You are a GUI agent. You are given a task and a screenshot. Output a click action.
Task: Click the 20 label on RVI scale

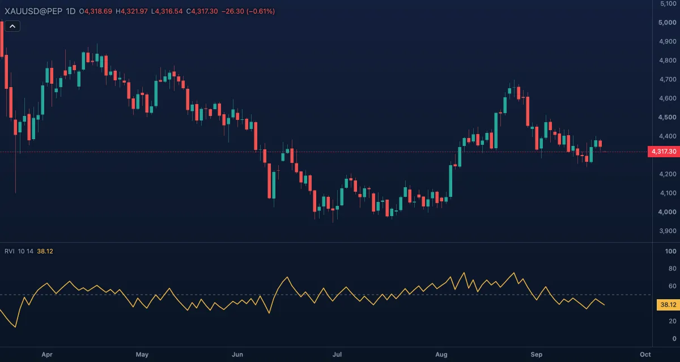pyautogui.click(x=672, y=321)
